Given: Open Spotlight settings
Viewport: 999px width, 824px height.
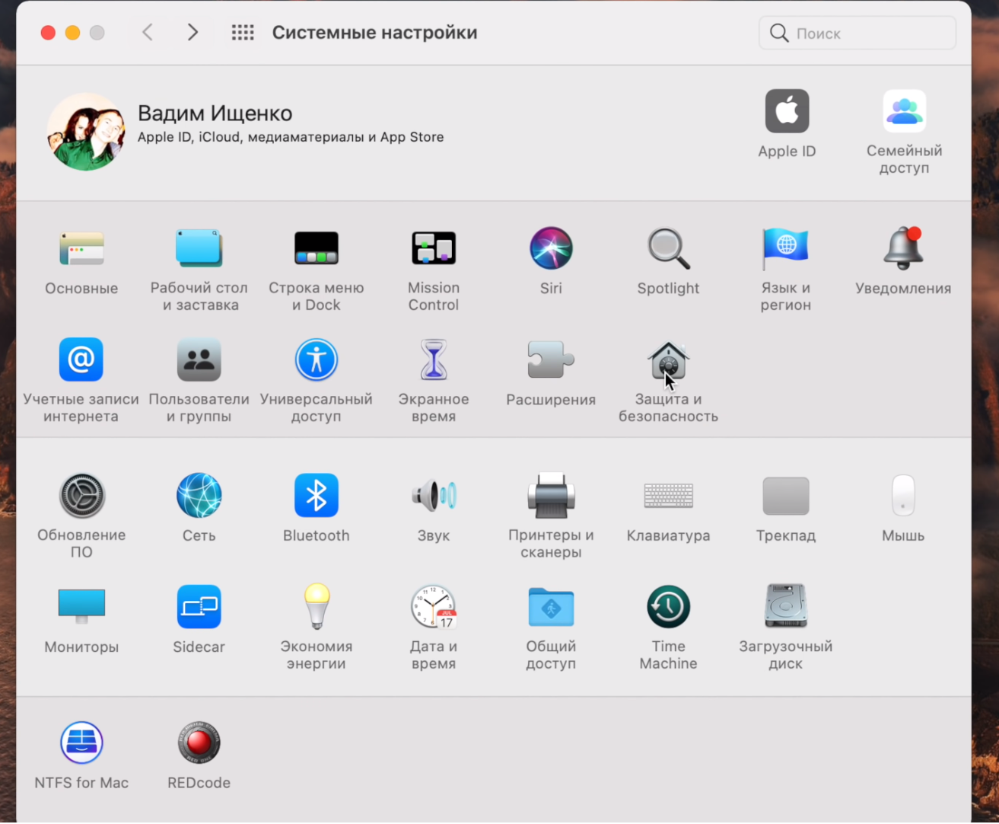Looking at the screenshot, I should (669, 248).
